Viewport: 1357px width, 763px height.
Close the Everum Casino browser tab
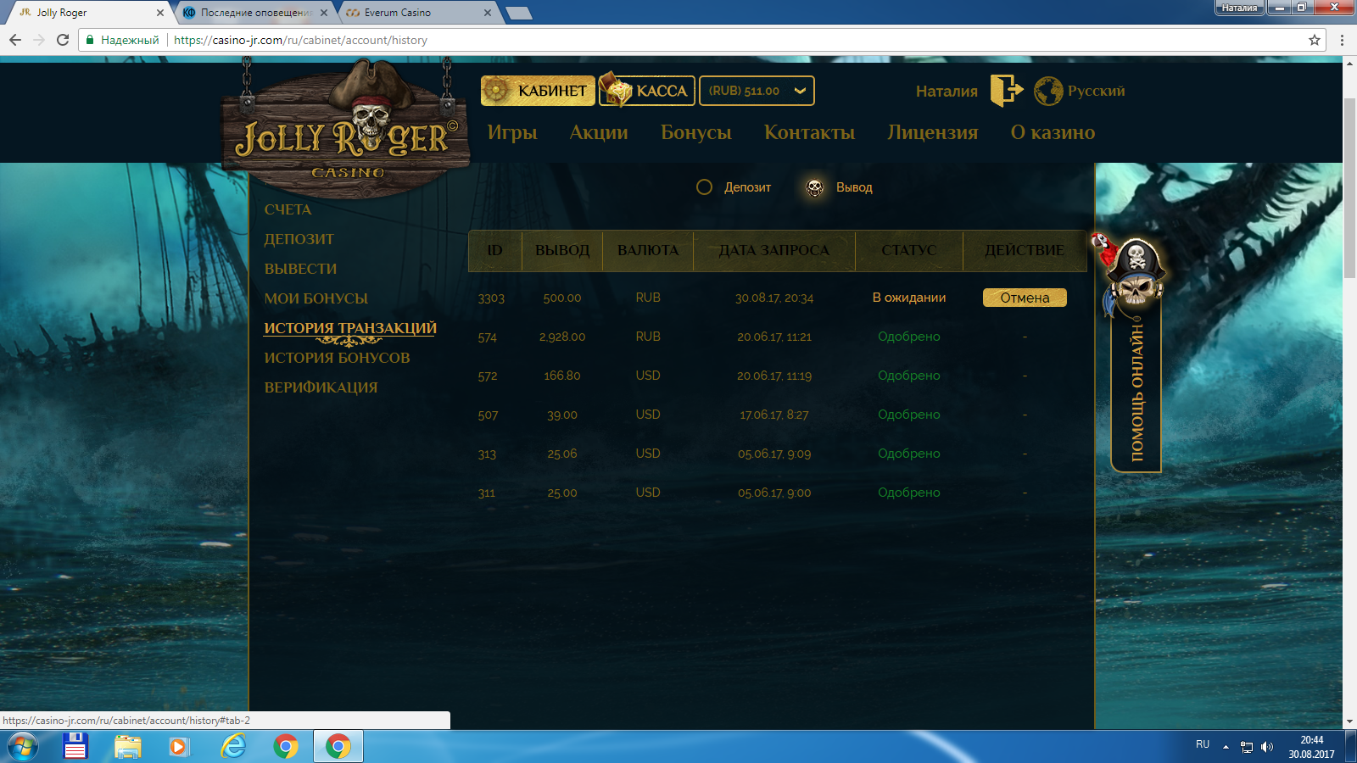(x=488, y=13)
